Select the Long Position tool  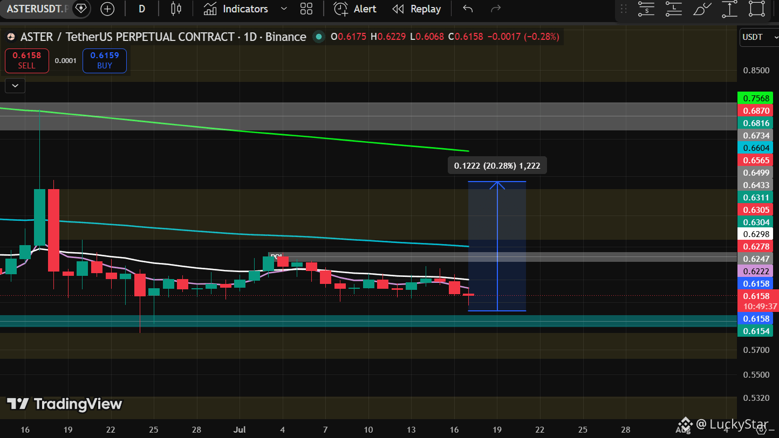(674, 9)
